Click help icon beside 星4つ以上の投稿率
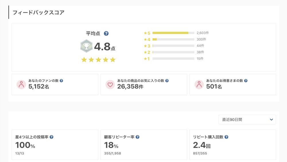The width and height of the screenshot is (287, 162). click(51, 137)
